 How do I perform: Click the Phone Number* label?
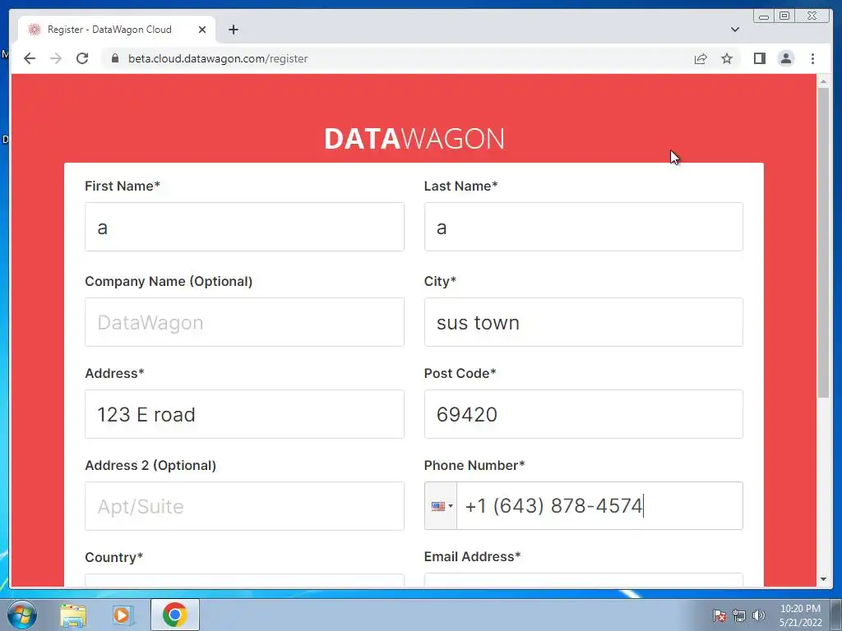[474, 465]
